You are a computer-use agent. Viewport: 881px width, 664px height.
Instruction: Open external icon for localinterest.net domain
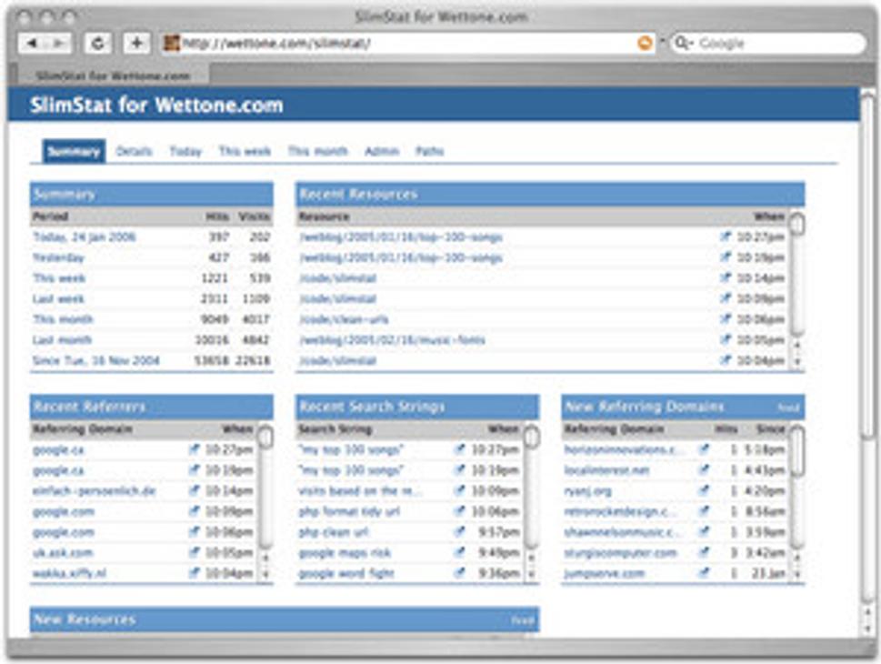704,470
